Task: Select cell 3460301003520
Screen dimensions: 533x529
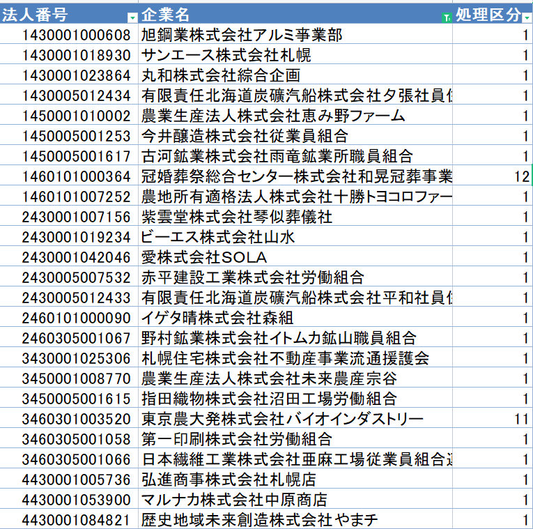Action: click(x=69, y=417)
